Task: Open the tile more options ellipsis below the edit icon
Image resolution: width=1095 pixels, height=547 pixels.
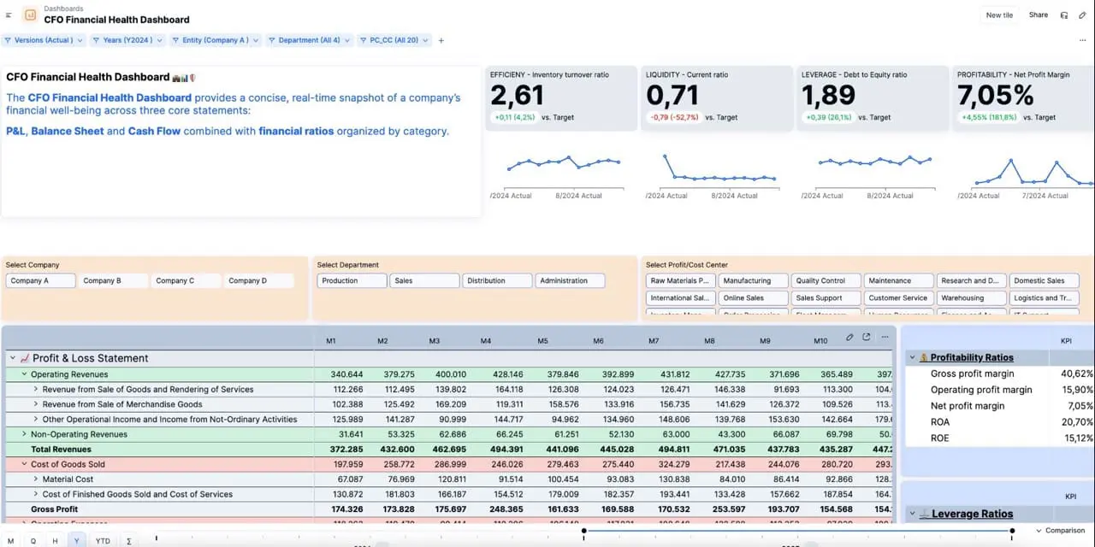Action: pos(1083,39)
